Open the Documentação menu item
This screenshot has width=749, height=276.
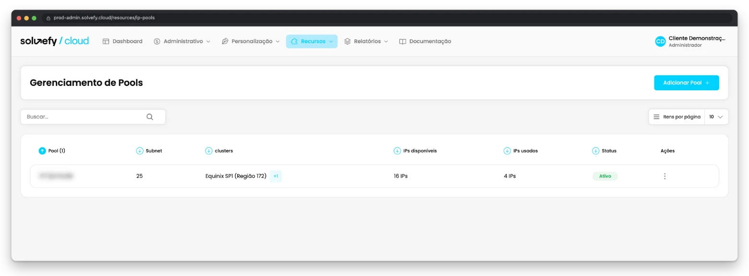click(x=425, y=41)
